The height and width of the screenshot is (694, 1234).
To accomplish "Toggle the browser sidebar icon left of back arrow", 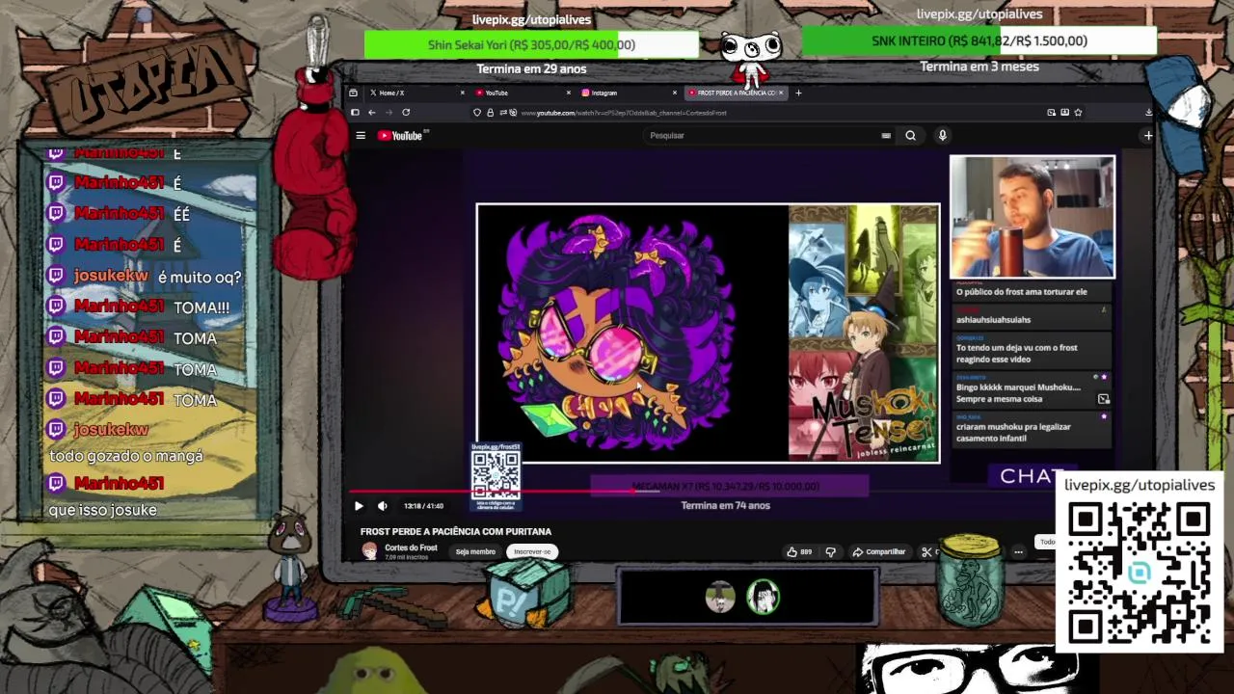I will pos(355,113).
